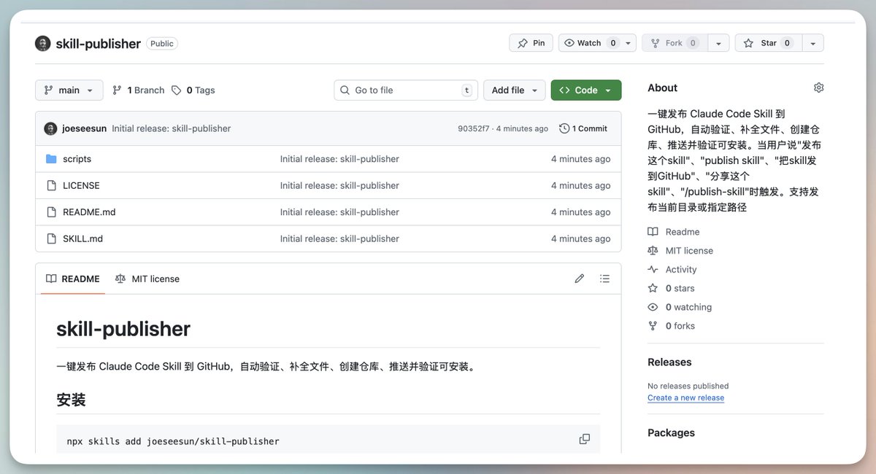Viewport: 876px width, 474px height.
Task: Open the scripts folder
Action: [x=77, y=159]
